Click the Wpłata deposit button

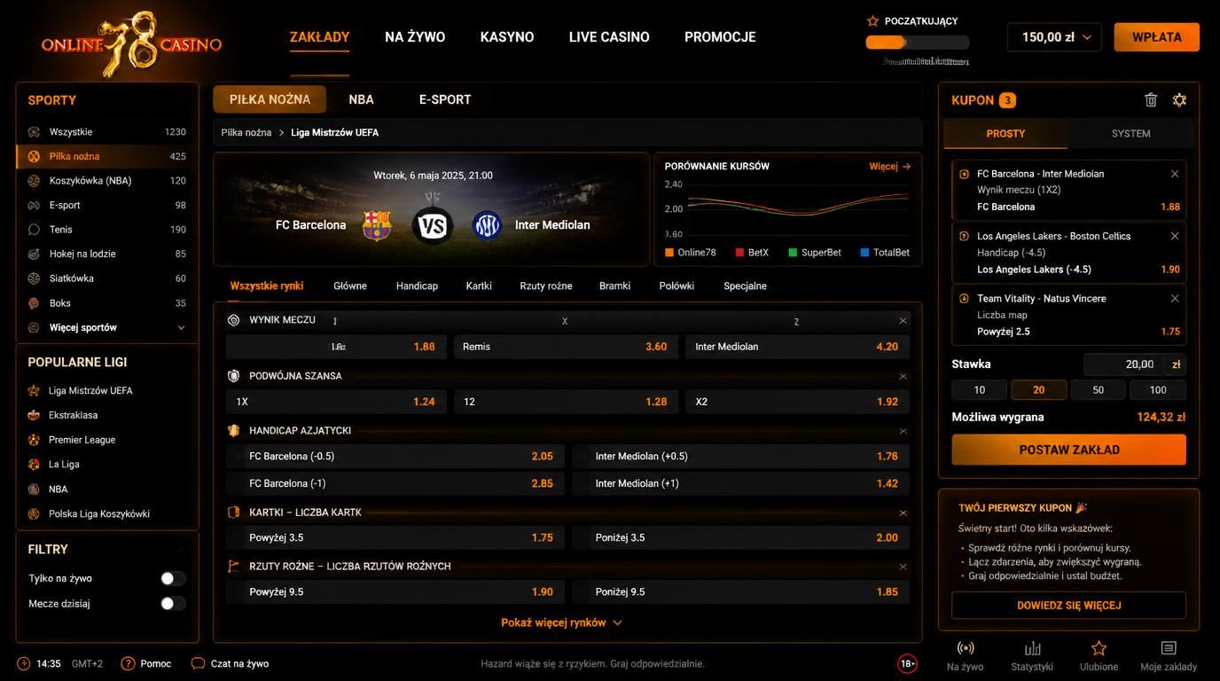[x=1156, y=37]
